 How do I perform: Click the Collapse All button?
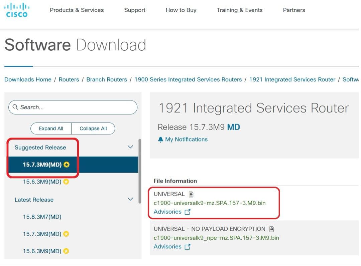click(93, 128)
